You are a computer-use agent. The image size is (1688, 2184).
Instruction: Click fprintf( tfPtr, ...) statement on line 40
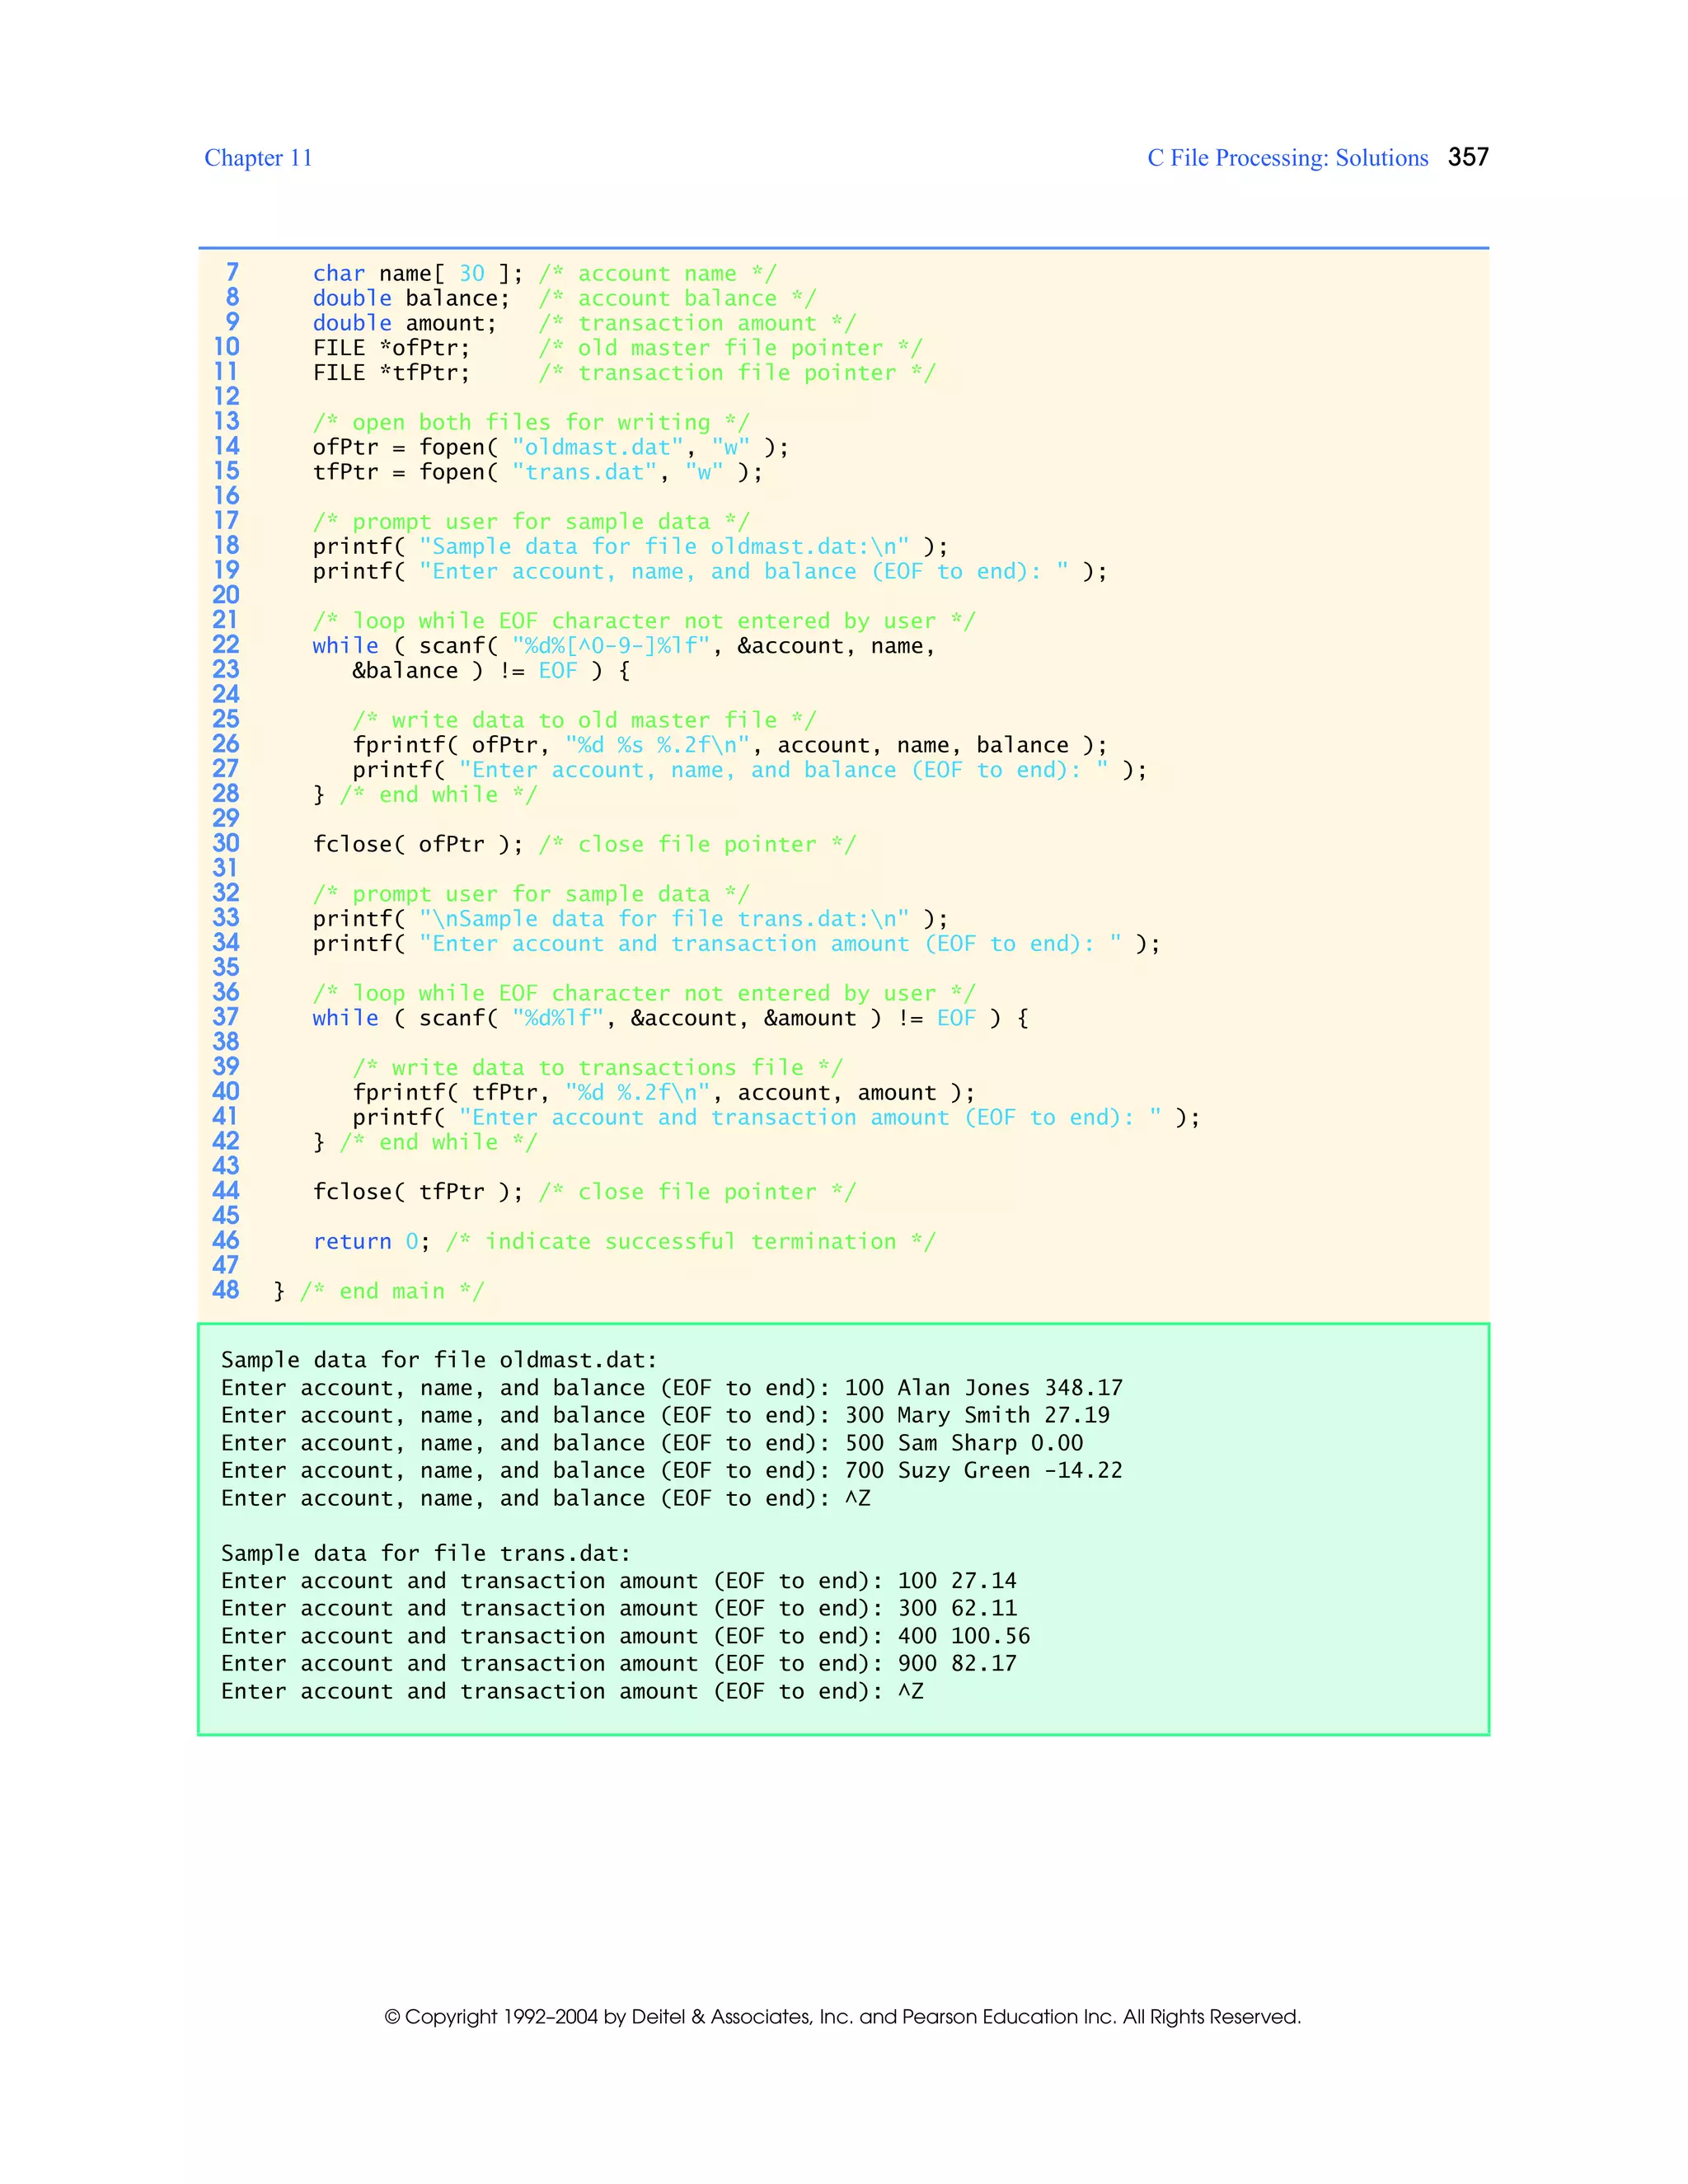tap(663, 1093)
